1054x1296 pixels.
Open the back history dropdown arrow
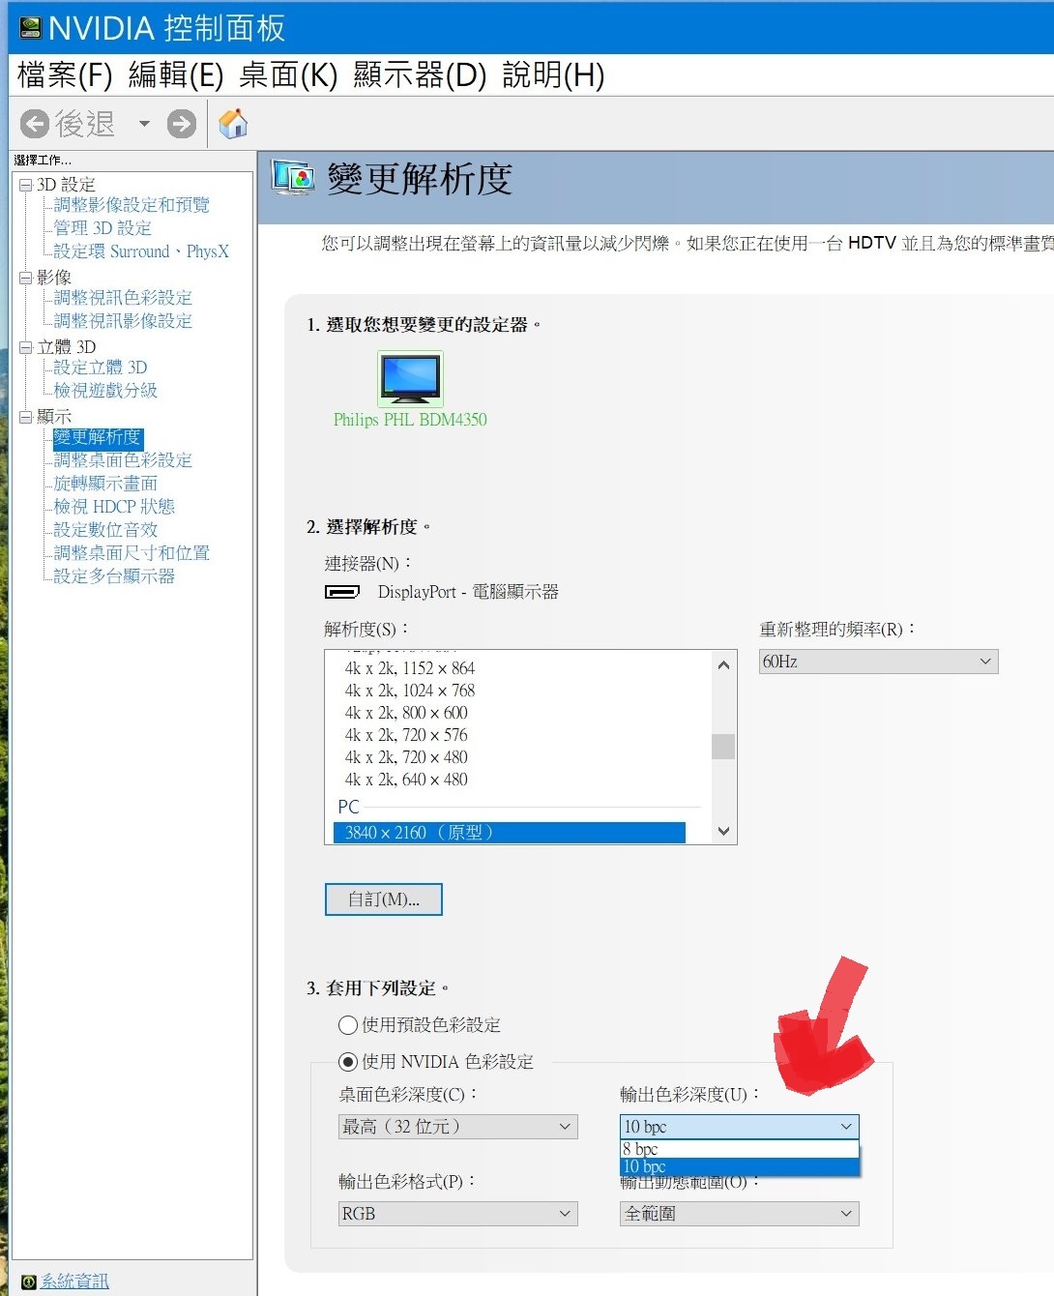tap(144, 124)
